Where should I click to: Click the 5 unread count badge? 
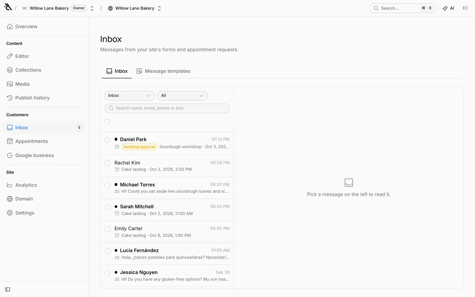(x=79, y=127)
